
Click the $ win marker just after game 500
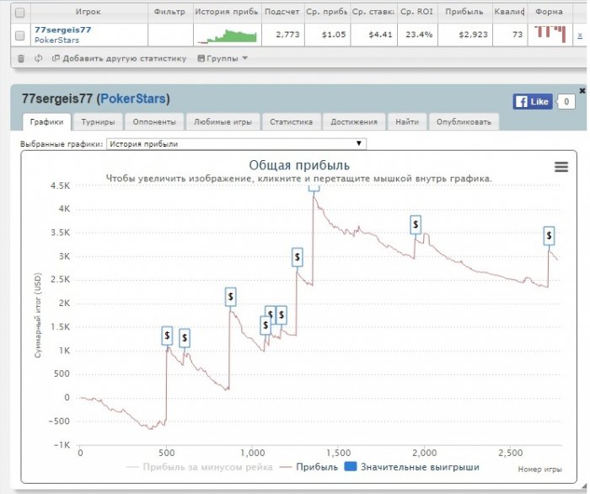point(185,338)
